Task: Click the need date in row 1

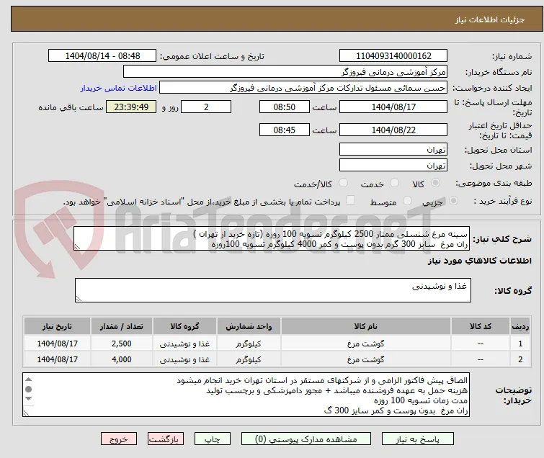Action: coord(57,343)
